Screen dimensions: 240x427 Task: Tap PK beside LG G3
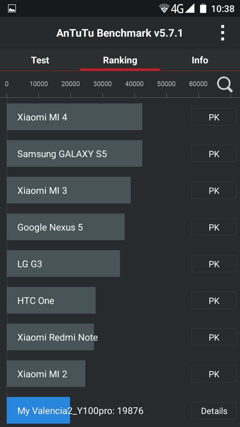pyautogui.click(x=214, y=264)
